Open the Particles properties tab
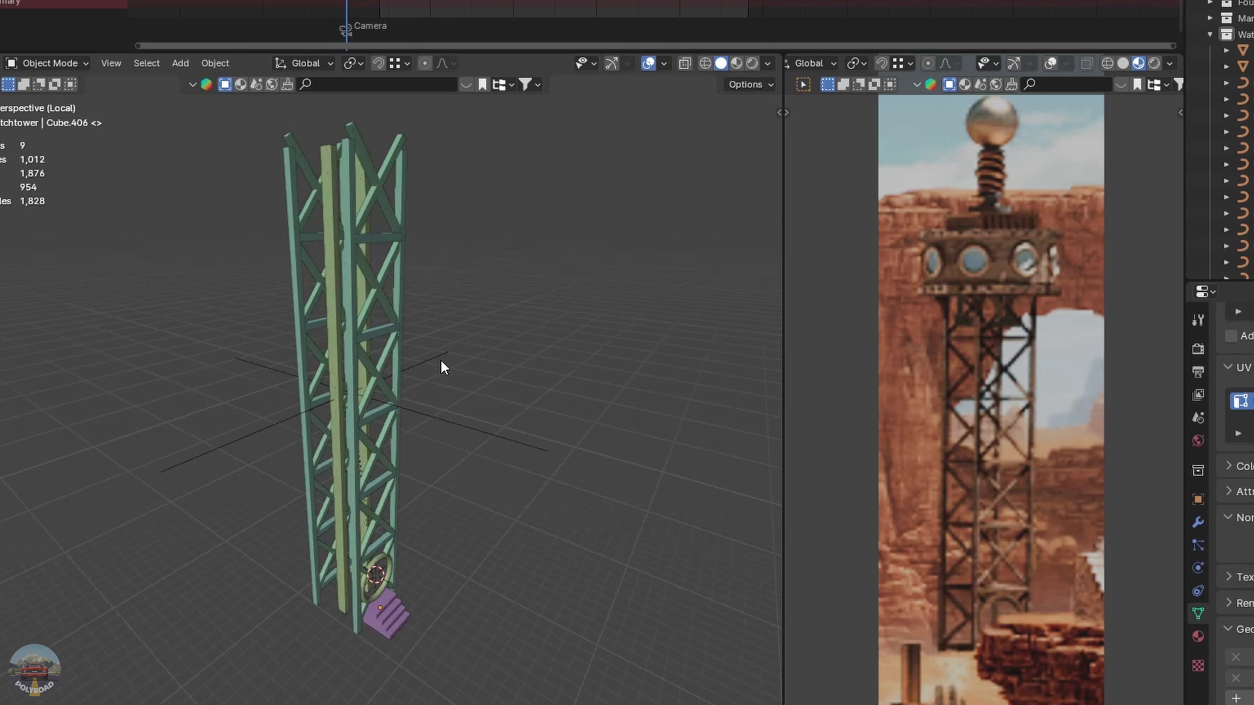Screen dimensions: 1254x705 (1198, 545)
